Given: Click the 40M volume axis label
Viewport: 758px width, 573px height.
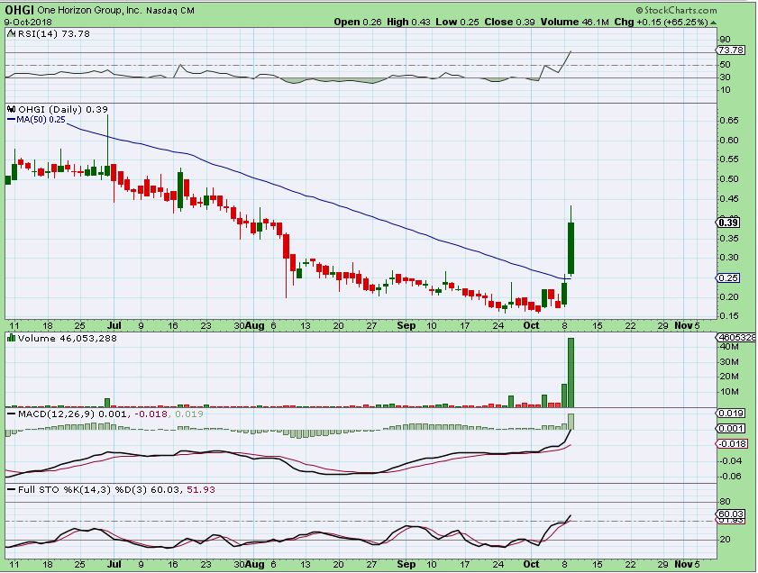Looking at the screenshot, I should pos(728,347).
